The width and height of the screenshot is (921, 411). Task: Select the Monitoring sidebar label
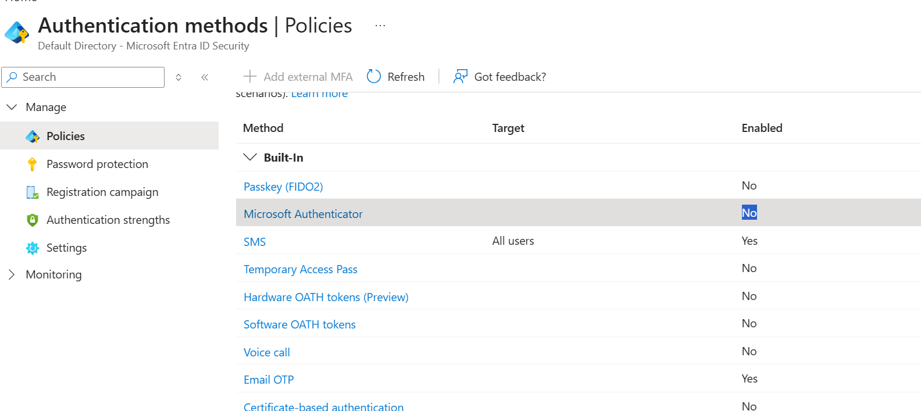[53, 274]
